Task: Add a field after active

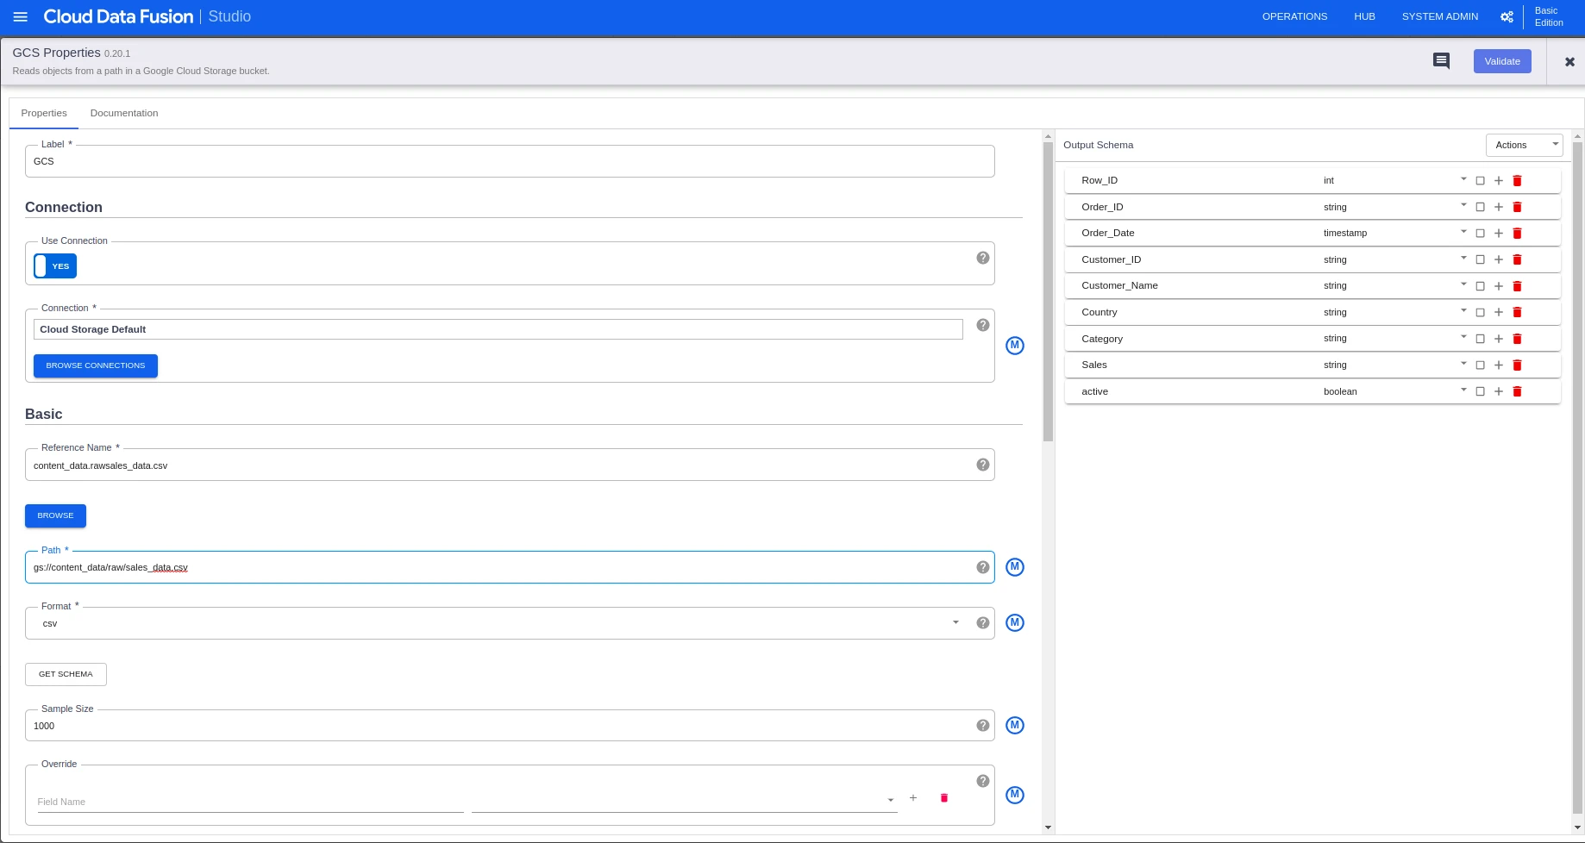Action: tap(1499, 391)
